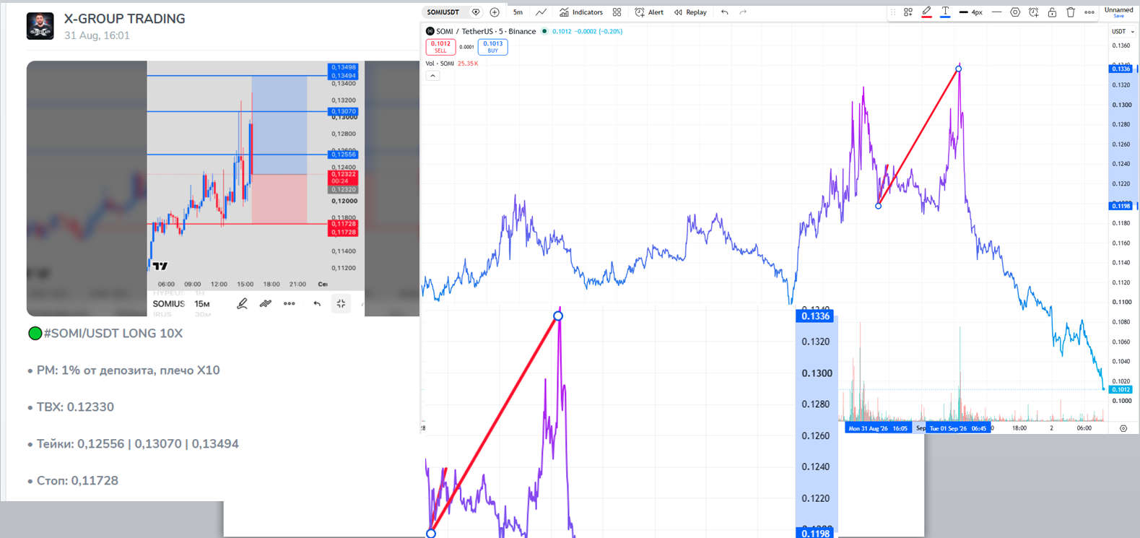Click the SOMI / TetherUS chart title
Screen dimensions: 1140x538
pyautogui.click(x=486, y=32)
